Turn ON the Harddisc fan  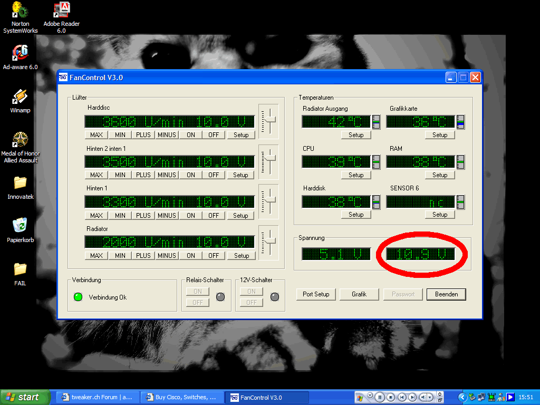click(190, 135)
